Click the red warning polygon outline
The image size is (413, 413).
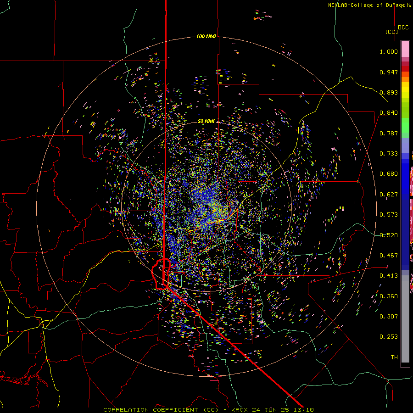(161, 274)
